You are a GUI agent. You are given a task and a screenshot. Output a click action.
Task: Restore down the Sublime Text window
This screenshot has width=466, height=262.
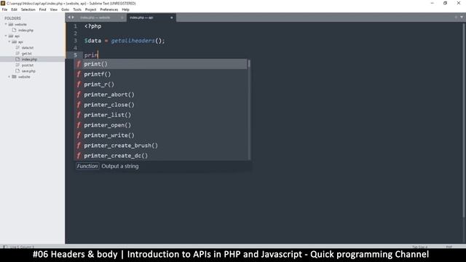445,3
